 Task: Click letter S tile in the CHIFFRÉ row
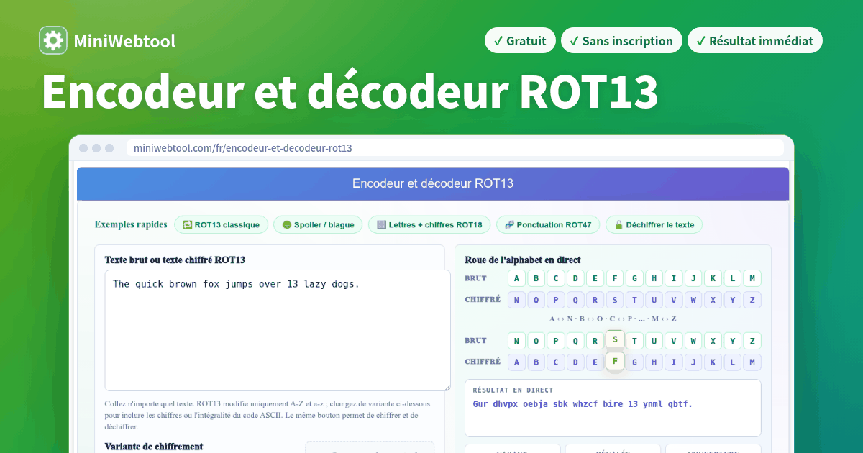click(615, 300)
